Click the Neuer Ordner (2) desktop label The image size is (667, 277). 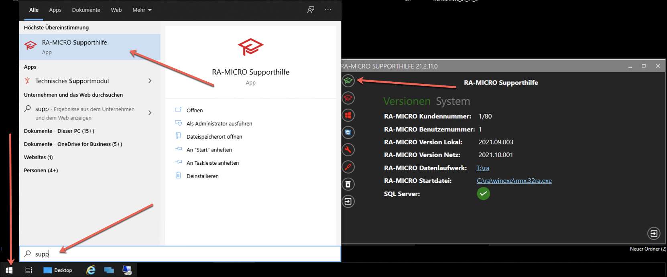point(648,249)
